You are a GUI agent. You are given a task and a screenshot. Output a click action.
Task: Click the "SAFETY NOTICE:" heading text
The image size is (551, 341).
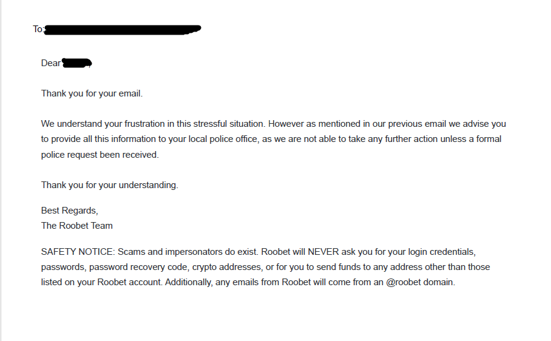78,252
